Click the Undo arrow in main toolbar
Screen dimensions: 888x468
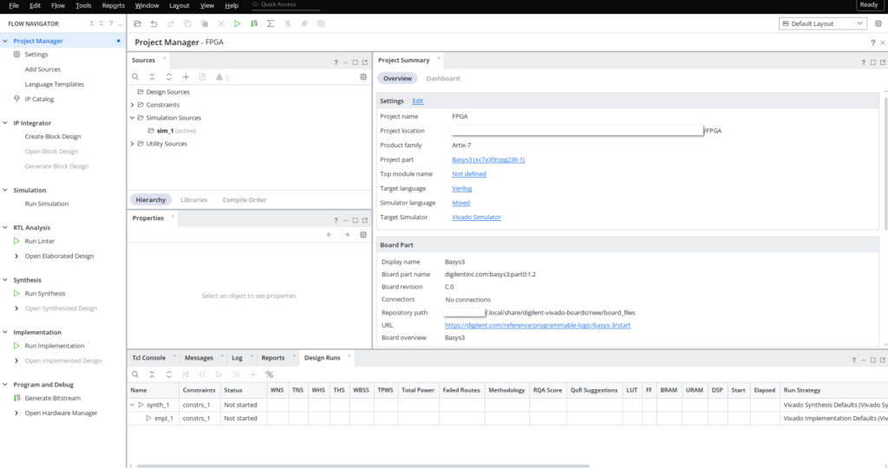point(154,23)
